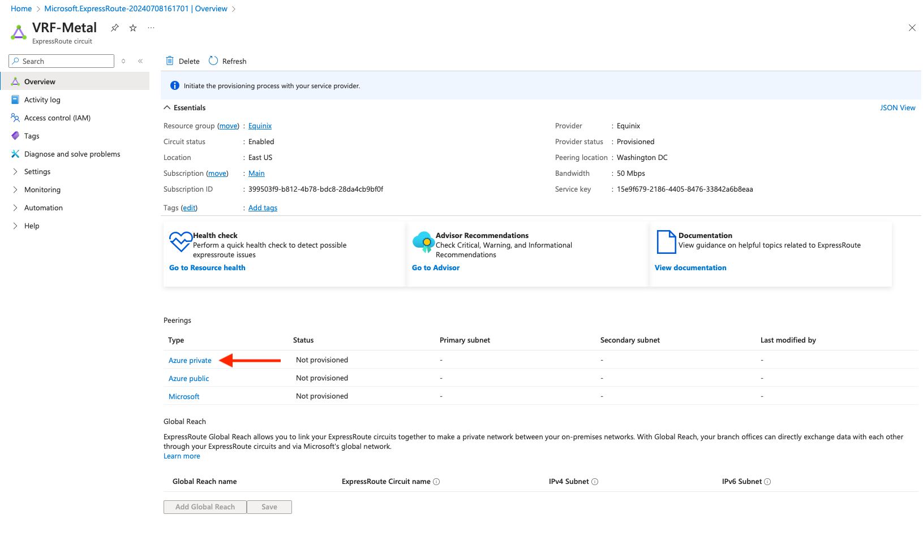The height and width of the screenshot is (545, 923).
Task: Click the 50 Mbps bandwidth value
Action: pos(631,174)
